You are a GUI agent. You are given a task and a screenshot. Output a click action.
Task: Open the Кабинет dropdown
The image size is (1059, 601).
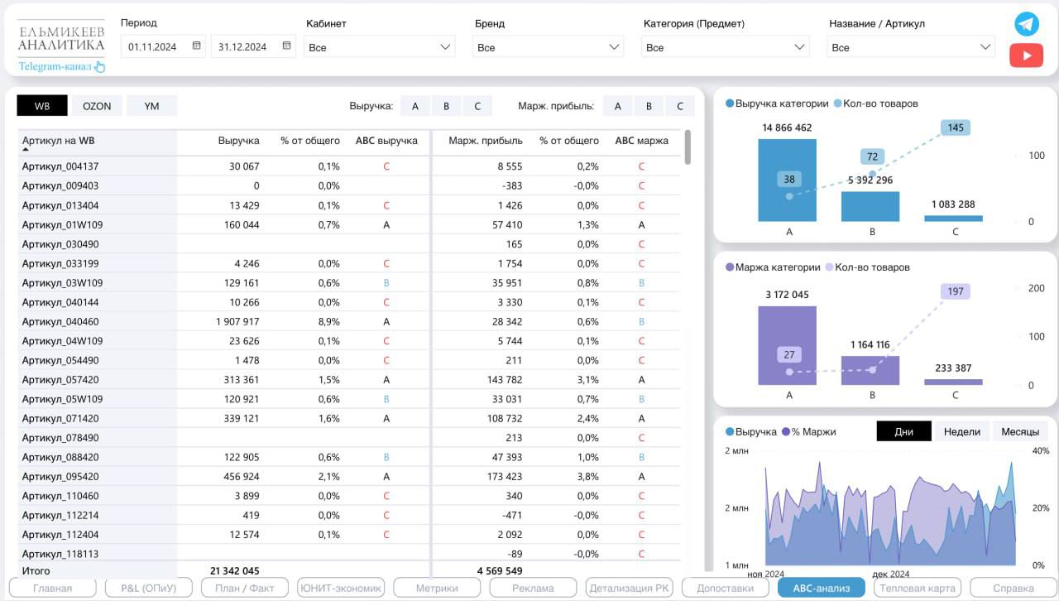(x=380, y=47)
